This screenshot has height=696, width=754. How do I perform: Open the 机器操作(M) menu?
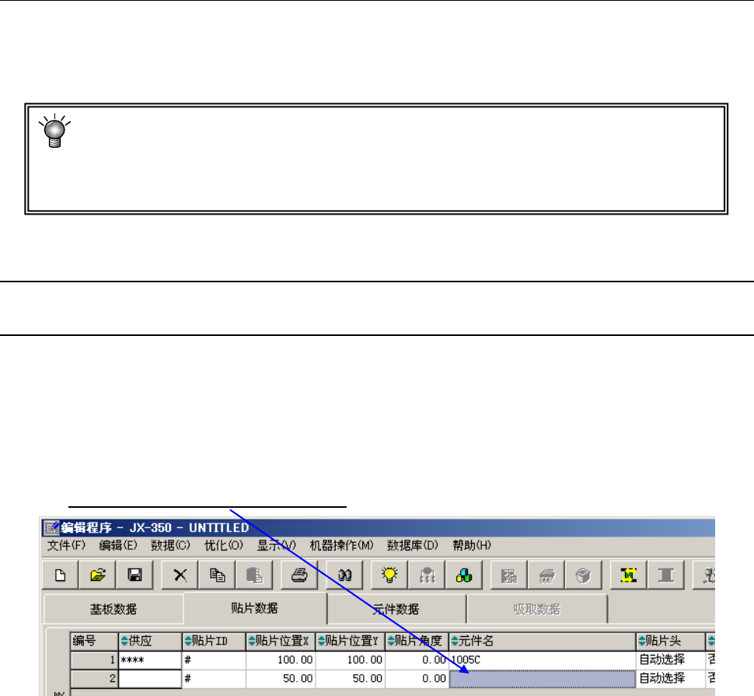pyautogui.click(x=341, y=545)
